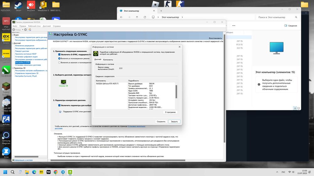Open taskbar Search

[x=13, y=172]
